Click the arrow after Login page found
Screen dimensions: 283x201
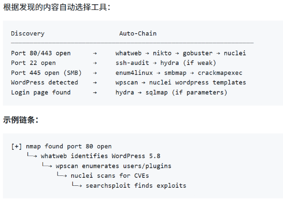coord(95,92)
